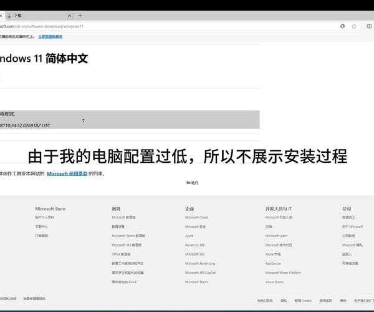Click the refresh-style icon in address bar
Screen dimensions: 374x312
[342, 26]
